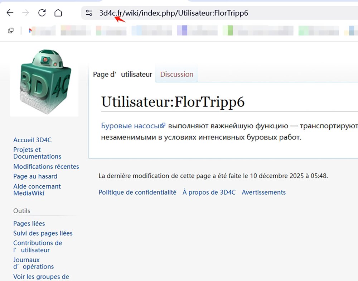Viewport: 358px width, 281px height.
Task: Click the browser forward arrow button
Action: click(26, 13)
